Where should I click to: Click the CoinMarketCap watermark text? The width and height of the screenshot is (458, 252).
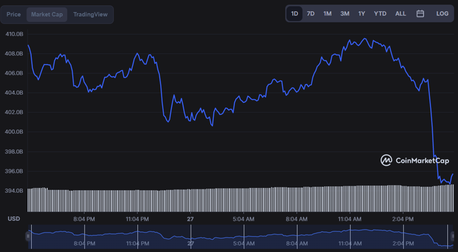click(422, 161)
